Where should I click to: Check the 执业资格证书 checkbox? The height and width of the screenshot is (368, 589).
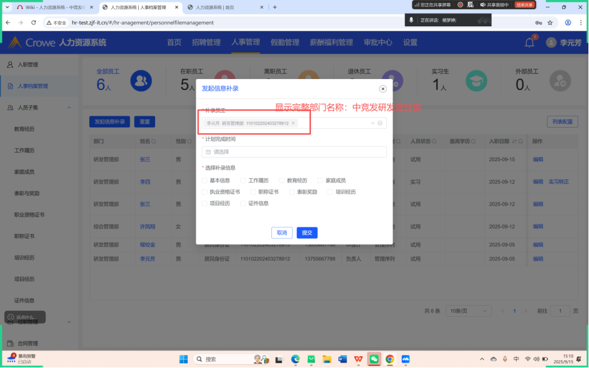(x=204, y=192)
